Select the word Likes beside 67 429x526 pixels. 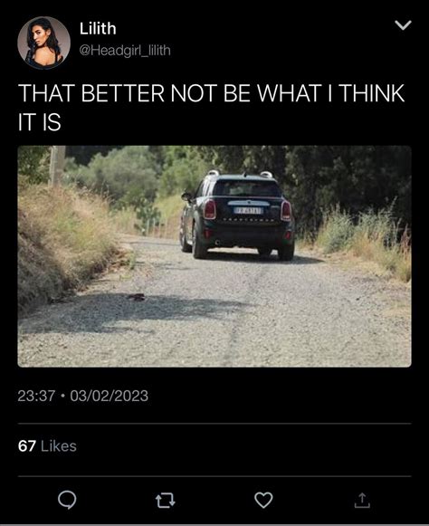pyautogui.click(x=59, y=446)
